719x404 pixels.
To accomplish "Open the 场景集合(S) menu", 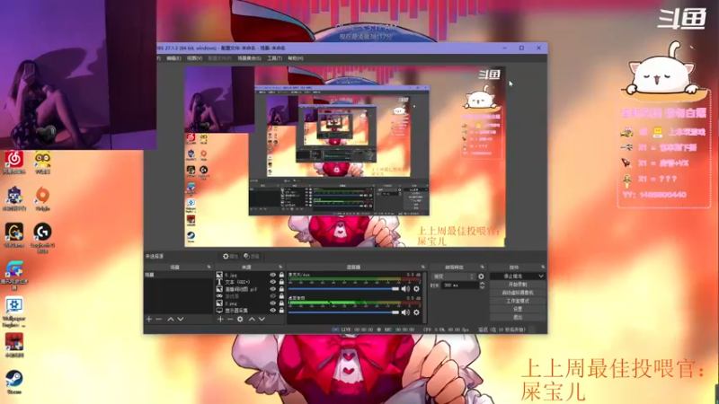I will click(249, 58).
